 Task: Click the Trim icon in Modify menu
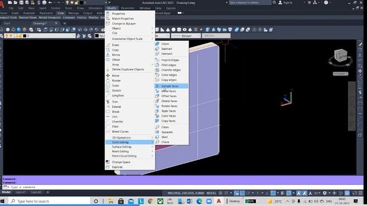point(108,102)
